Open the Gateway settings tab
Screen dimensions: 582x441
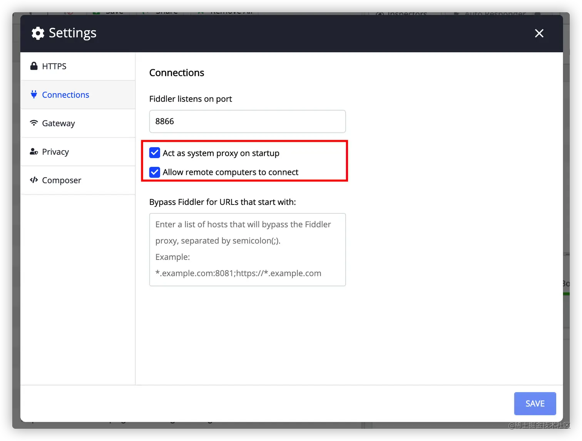pos(78,123)
